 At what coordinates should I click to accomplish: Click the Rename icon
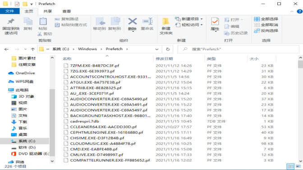tap(147, 22)
